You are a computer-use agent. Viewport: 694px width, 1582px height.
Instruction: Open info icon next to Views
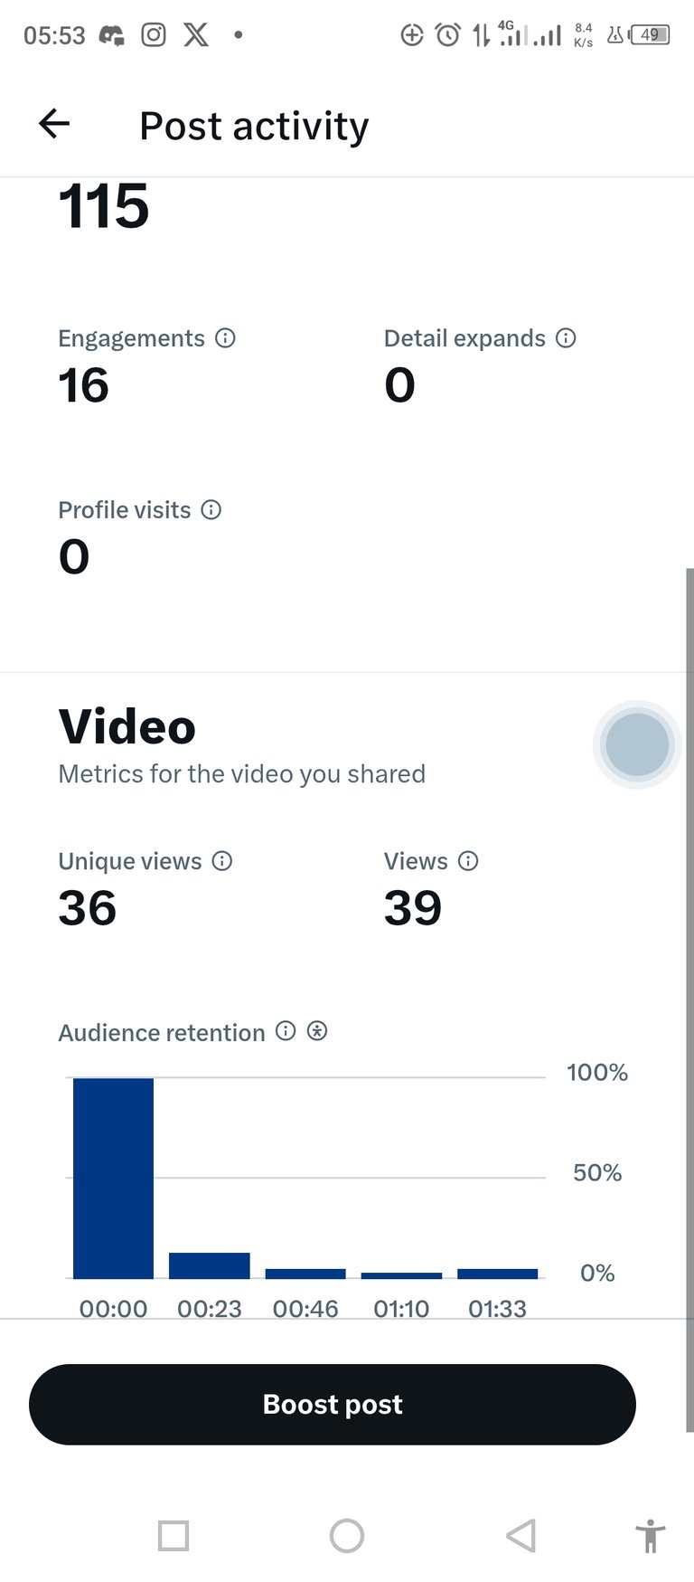[468, 861]
